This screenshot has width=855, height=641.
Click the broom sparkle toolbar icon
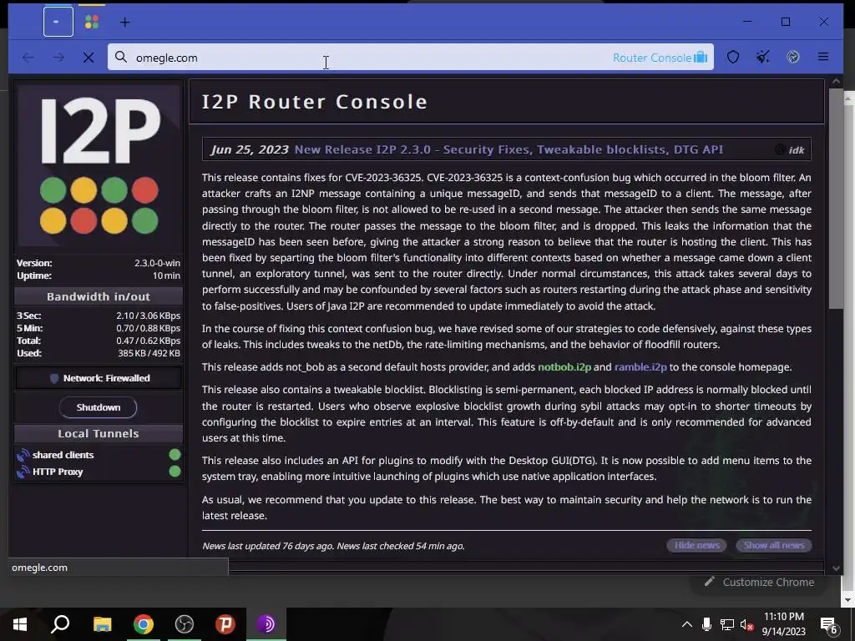(763, 57)
